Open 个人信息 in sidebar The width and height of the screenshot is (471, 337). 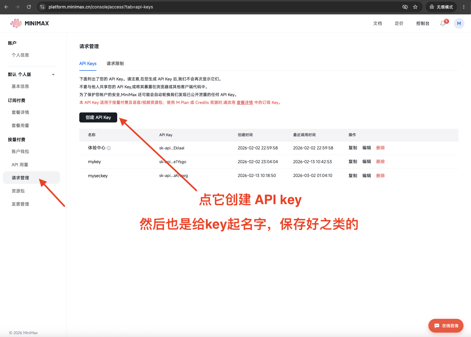pyautogui.click(x=20, y=55)
